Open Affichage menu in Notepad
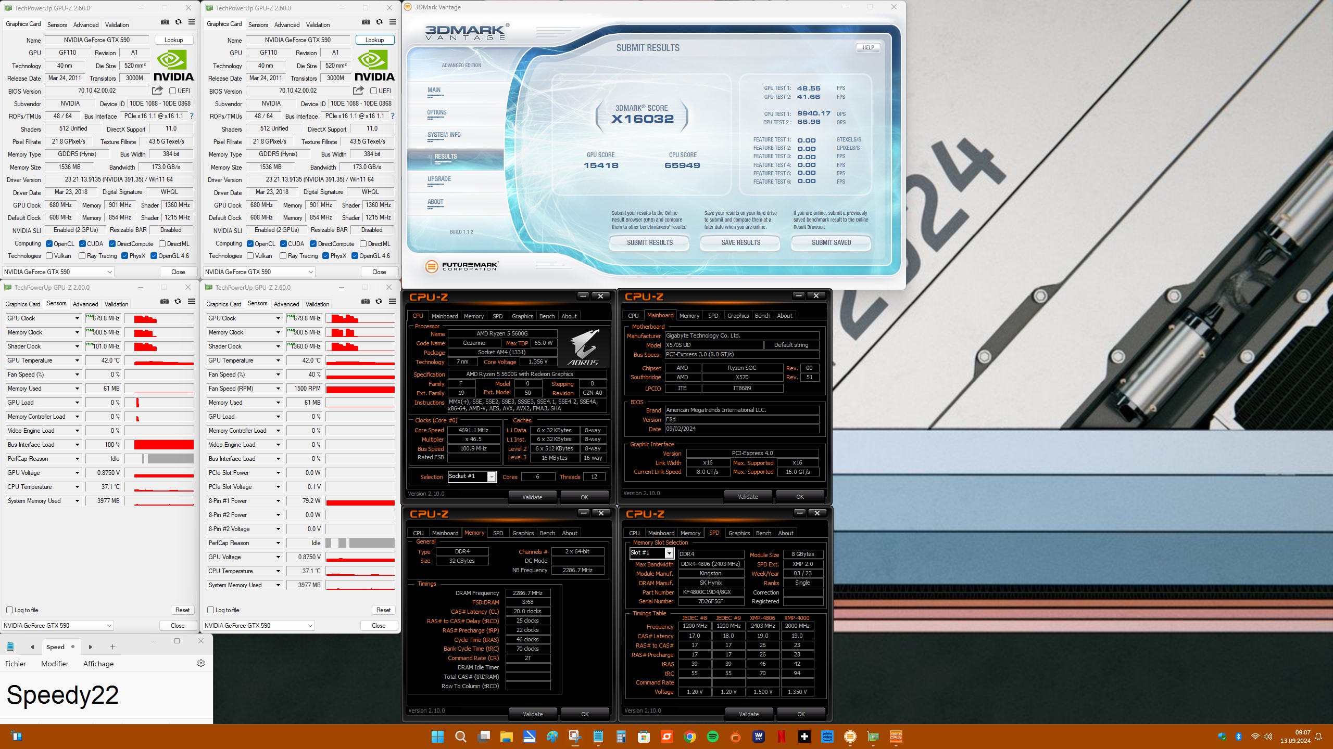Image resolution: width=1333 pixels, height=749 pixels. [x=98, y=664]
